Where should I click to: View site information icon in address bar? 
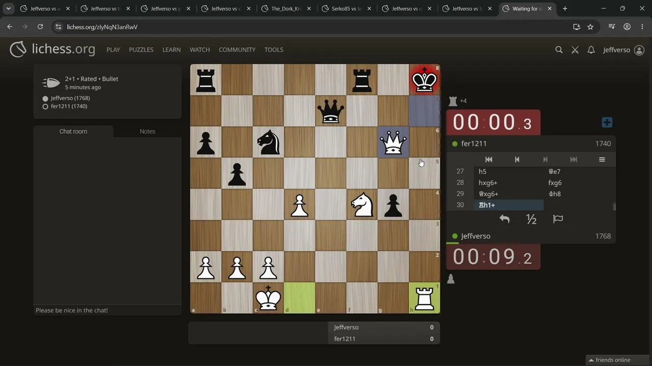pyautogui.click(x=58, y=27)
